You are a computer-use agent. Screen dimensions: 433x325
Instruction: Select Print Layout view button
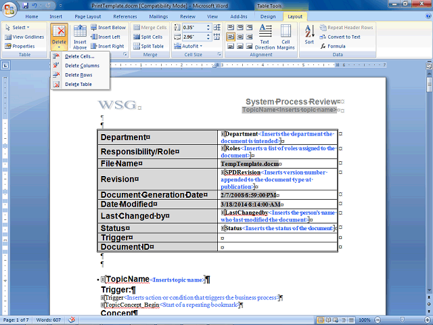pos(321,320)
